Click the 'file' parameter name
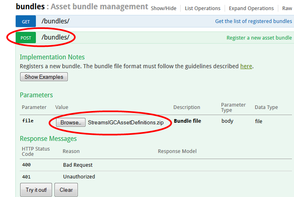This screenshot has height=197, width=294. click(x=27, y=121)
